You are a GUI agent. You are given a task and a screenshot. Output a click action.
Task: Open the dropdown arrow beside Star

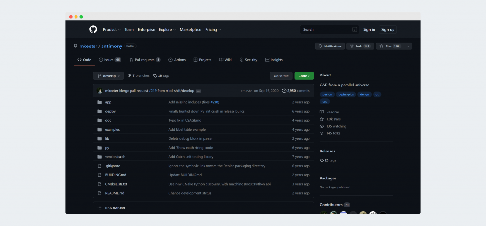(x=408, y=46)
